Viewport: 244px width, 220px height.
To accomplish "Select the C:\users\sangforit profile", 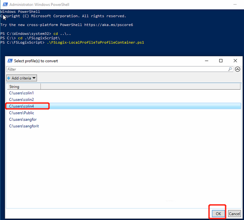I will click(24, 126).
